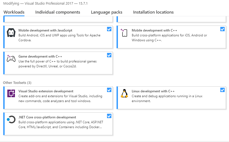
Task: Click the .NET Core circular icon
Action: coord(11,119)
